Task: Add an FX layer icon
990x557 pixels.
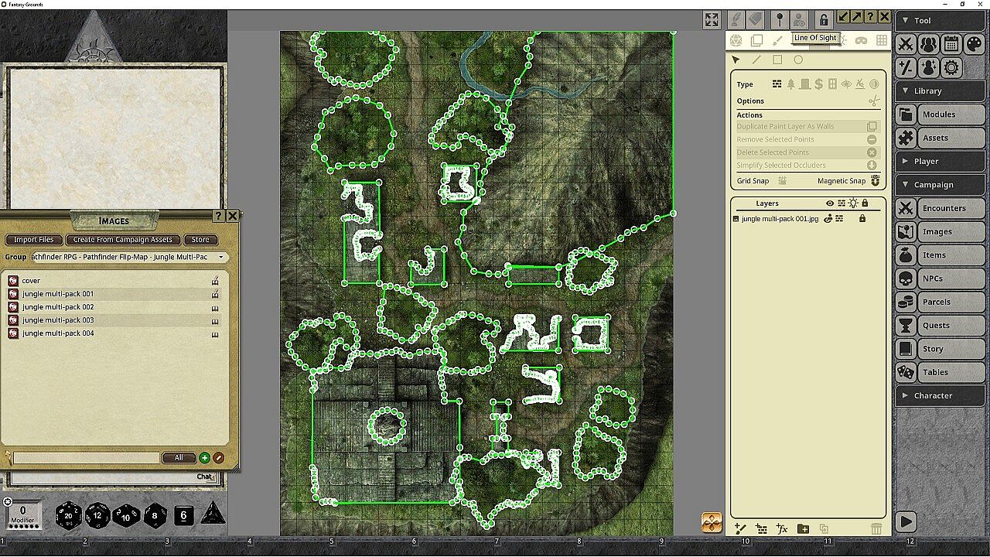Action: (782, 529)
